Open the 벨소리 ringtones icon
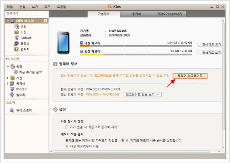 click(x=12, y=95)
